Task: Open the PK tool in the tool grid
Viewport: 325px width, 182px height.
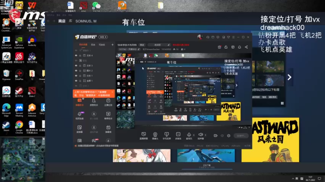Action: [95, 141]
